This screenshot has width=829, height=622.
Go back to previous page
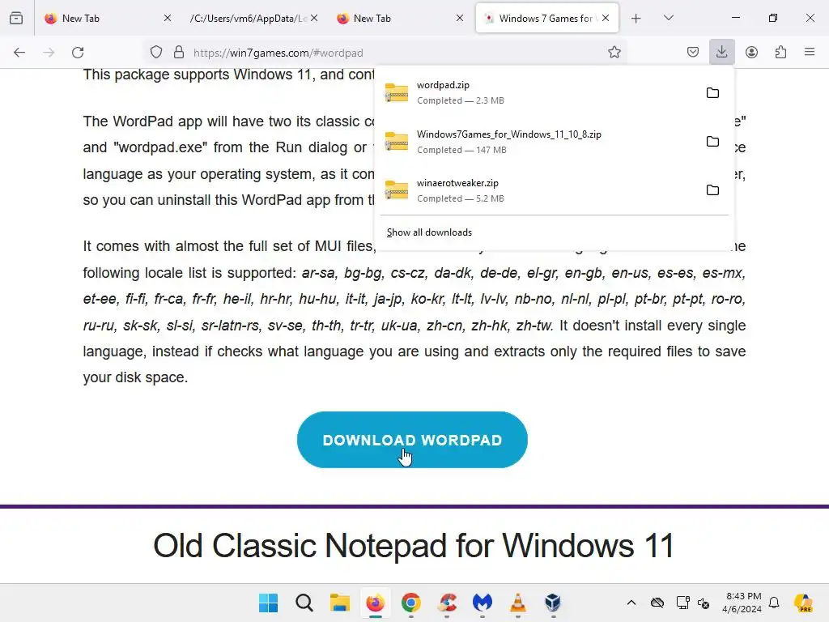tap(19, 53)
